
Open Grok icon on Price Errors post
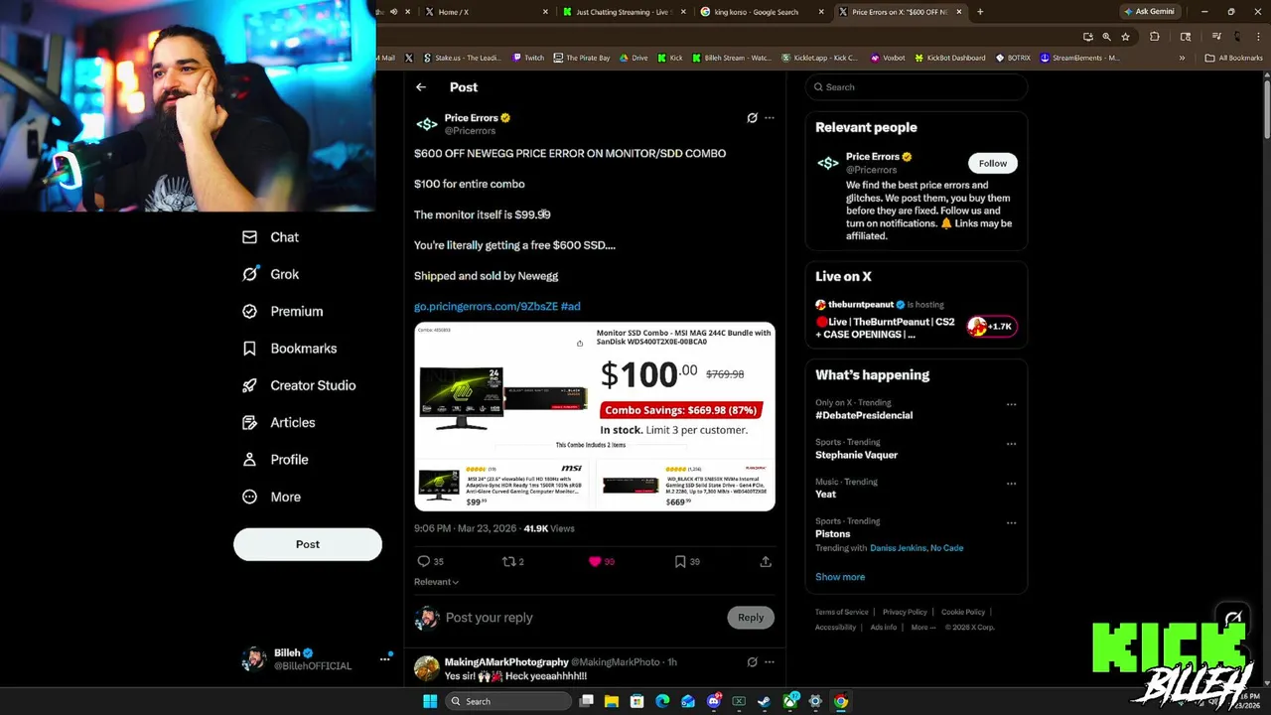pyautogui.click(x=752, y=118)
